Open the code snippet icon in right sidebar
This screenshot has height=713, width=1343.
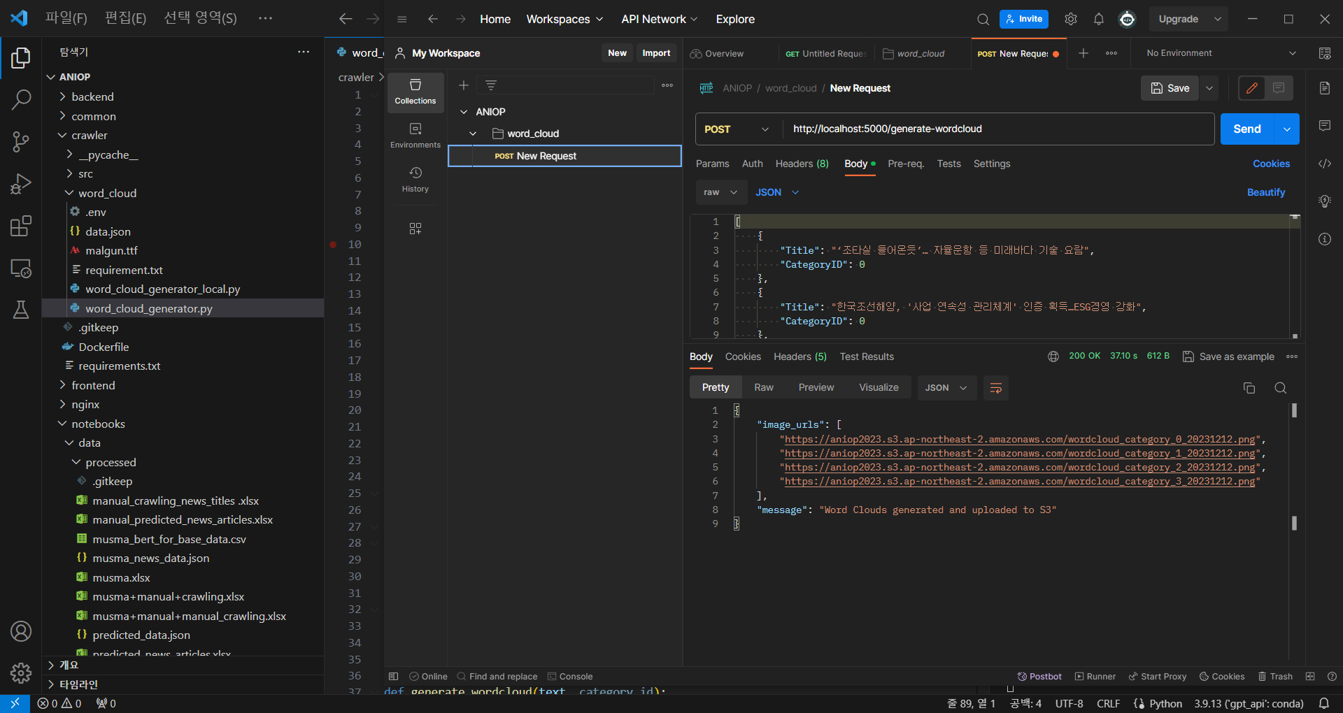(x=1325, y=164)
